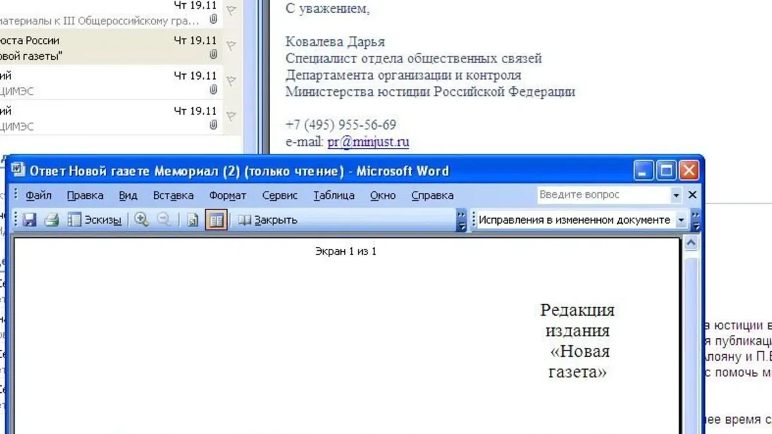Click the Save floppy disk icon
The width and height of the screenshot is (772, 434).
tap(29, 220)
